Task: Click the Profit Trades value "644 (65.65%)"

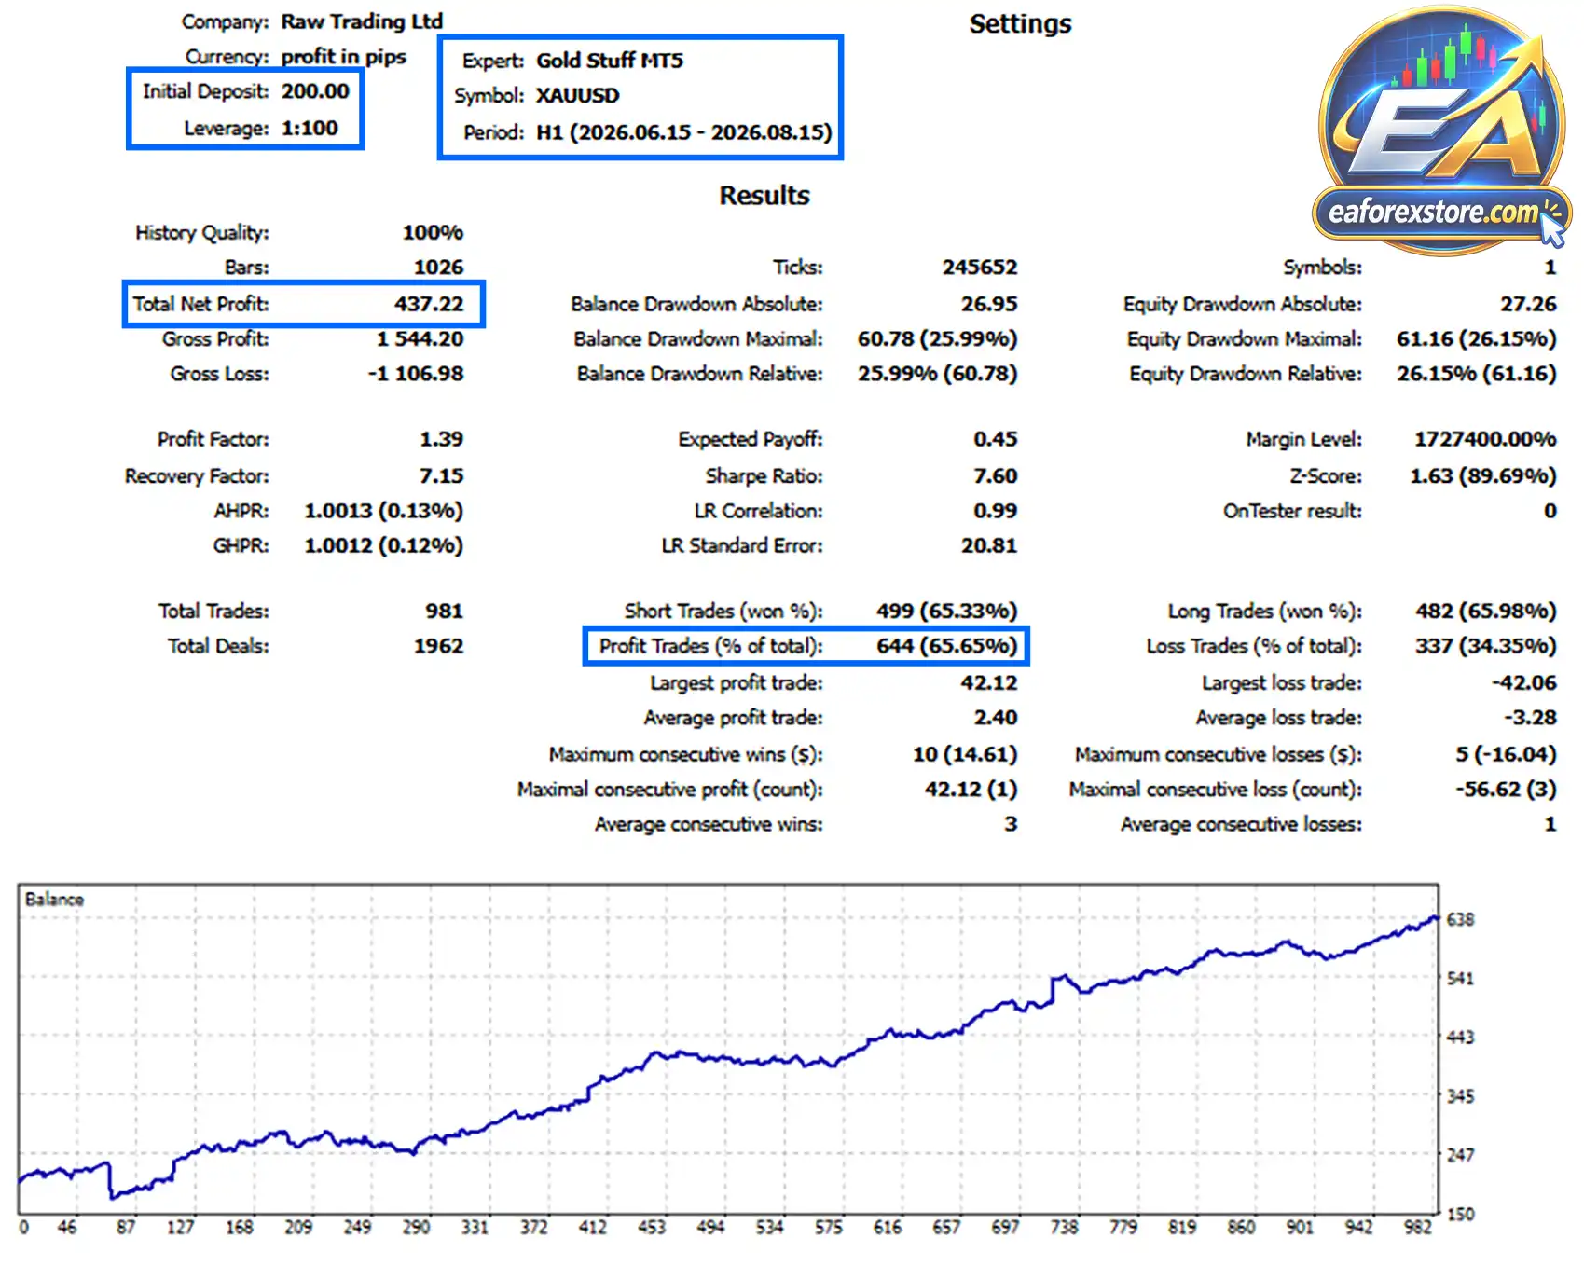Action: pos(946,646)
